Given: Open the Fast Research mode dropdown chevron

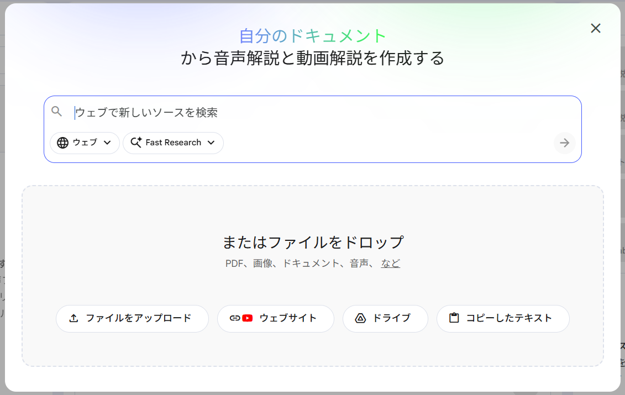Looking at the screenshot, I should tap(211, 143).
